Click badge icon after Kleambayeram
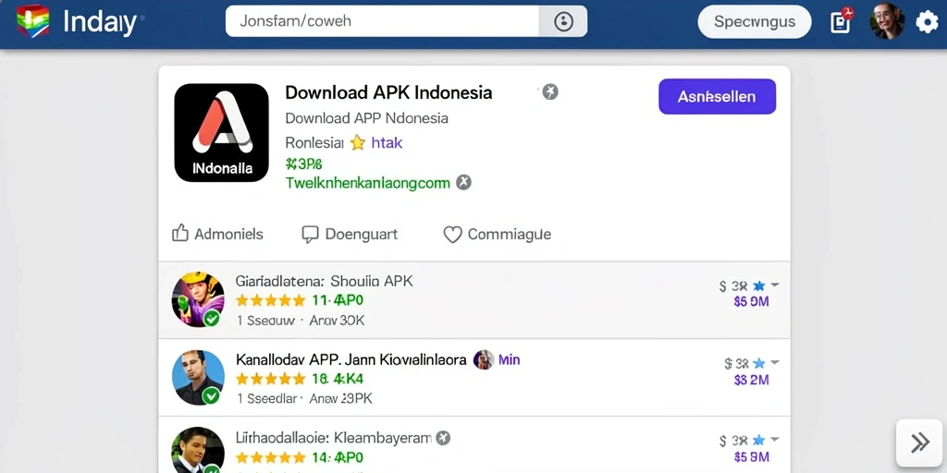Image resolution: width=947 pixels, height=473 pixels. click(443, 438)
